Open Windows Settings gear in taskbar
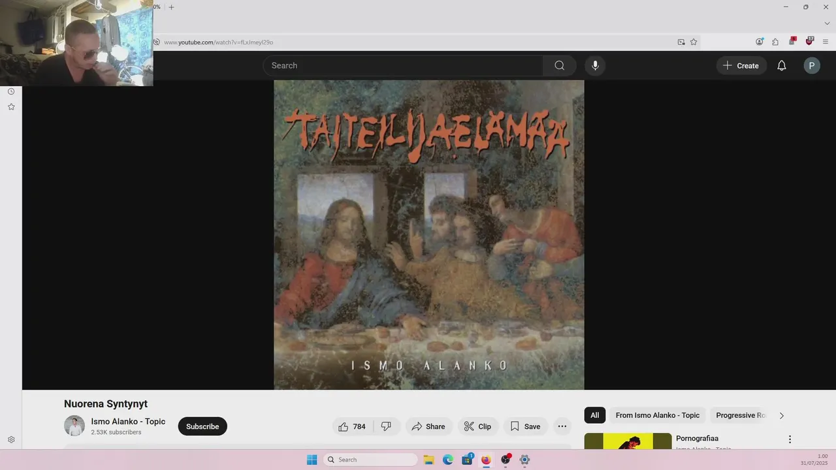This screenshot has width=836, height=470. [524, 460]
